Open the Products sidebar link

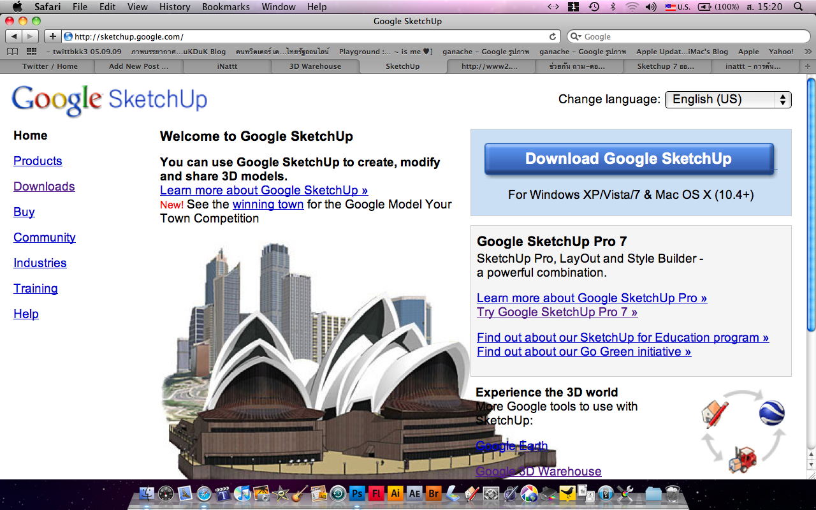coord(38,161)
